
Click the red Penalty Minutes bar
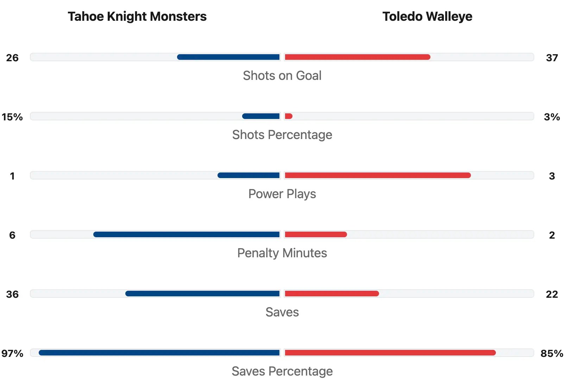(x=316, y=234)
